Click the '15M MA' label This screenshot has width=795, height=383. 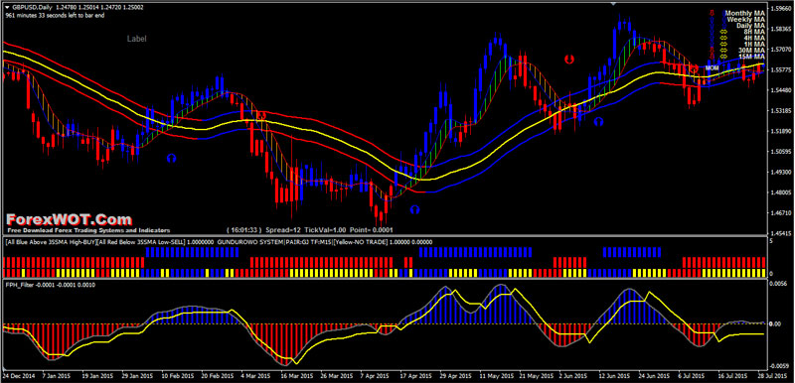[x=752, y=57]
